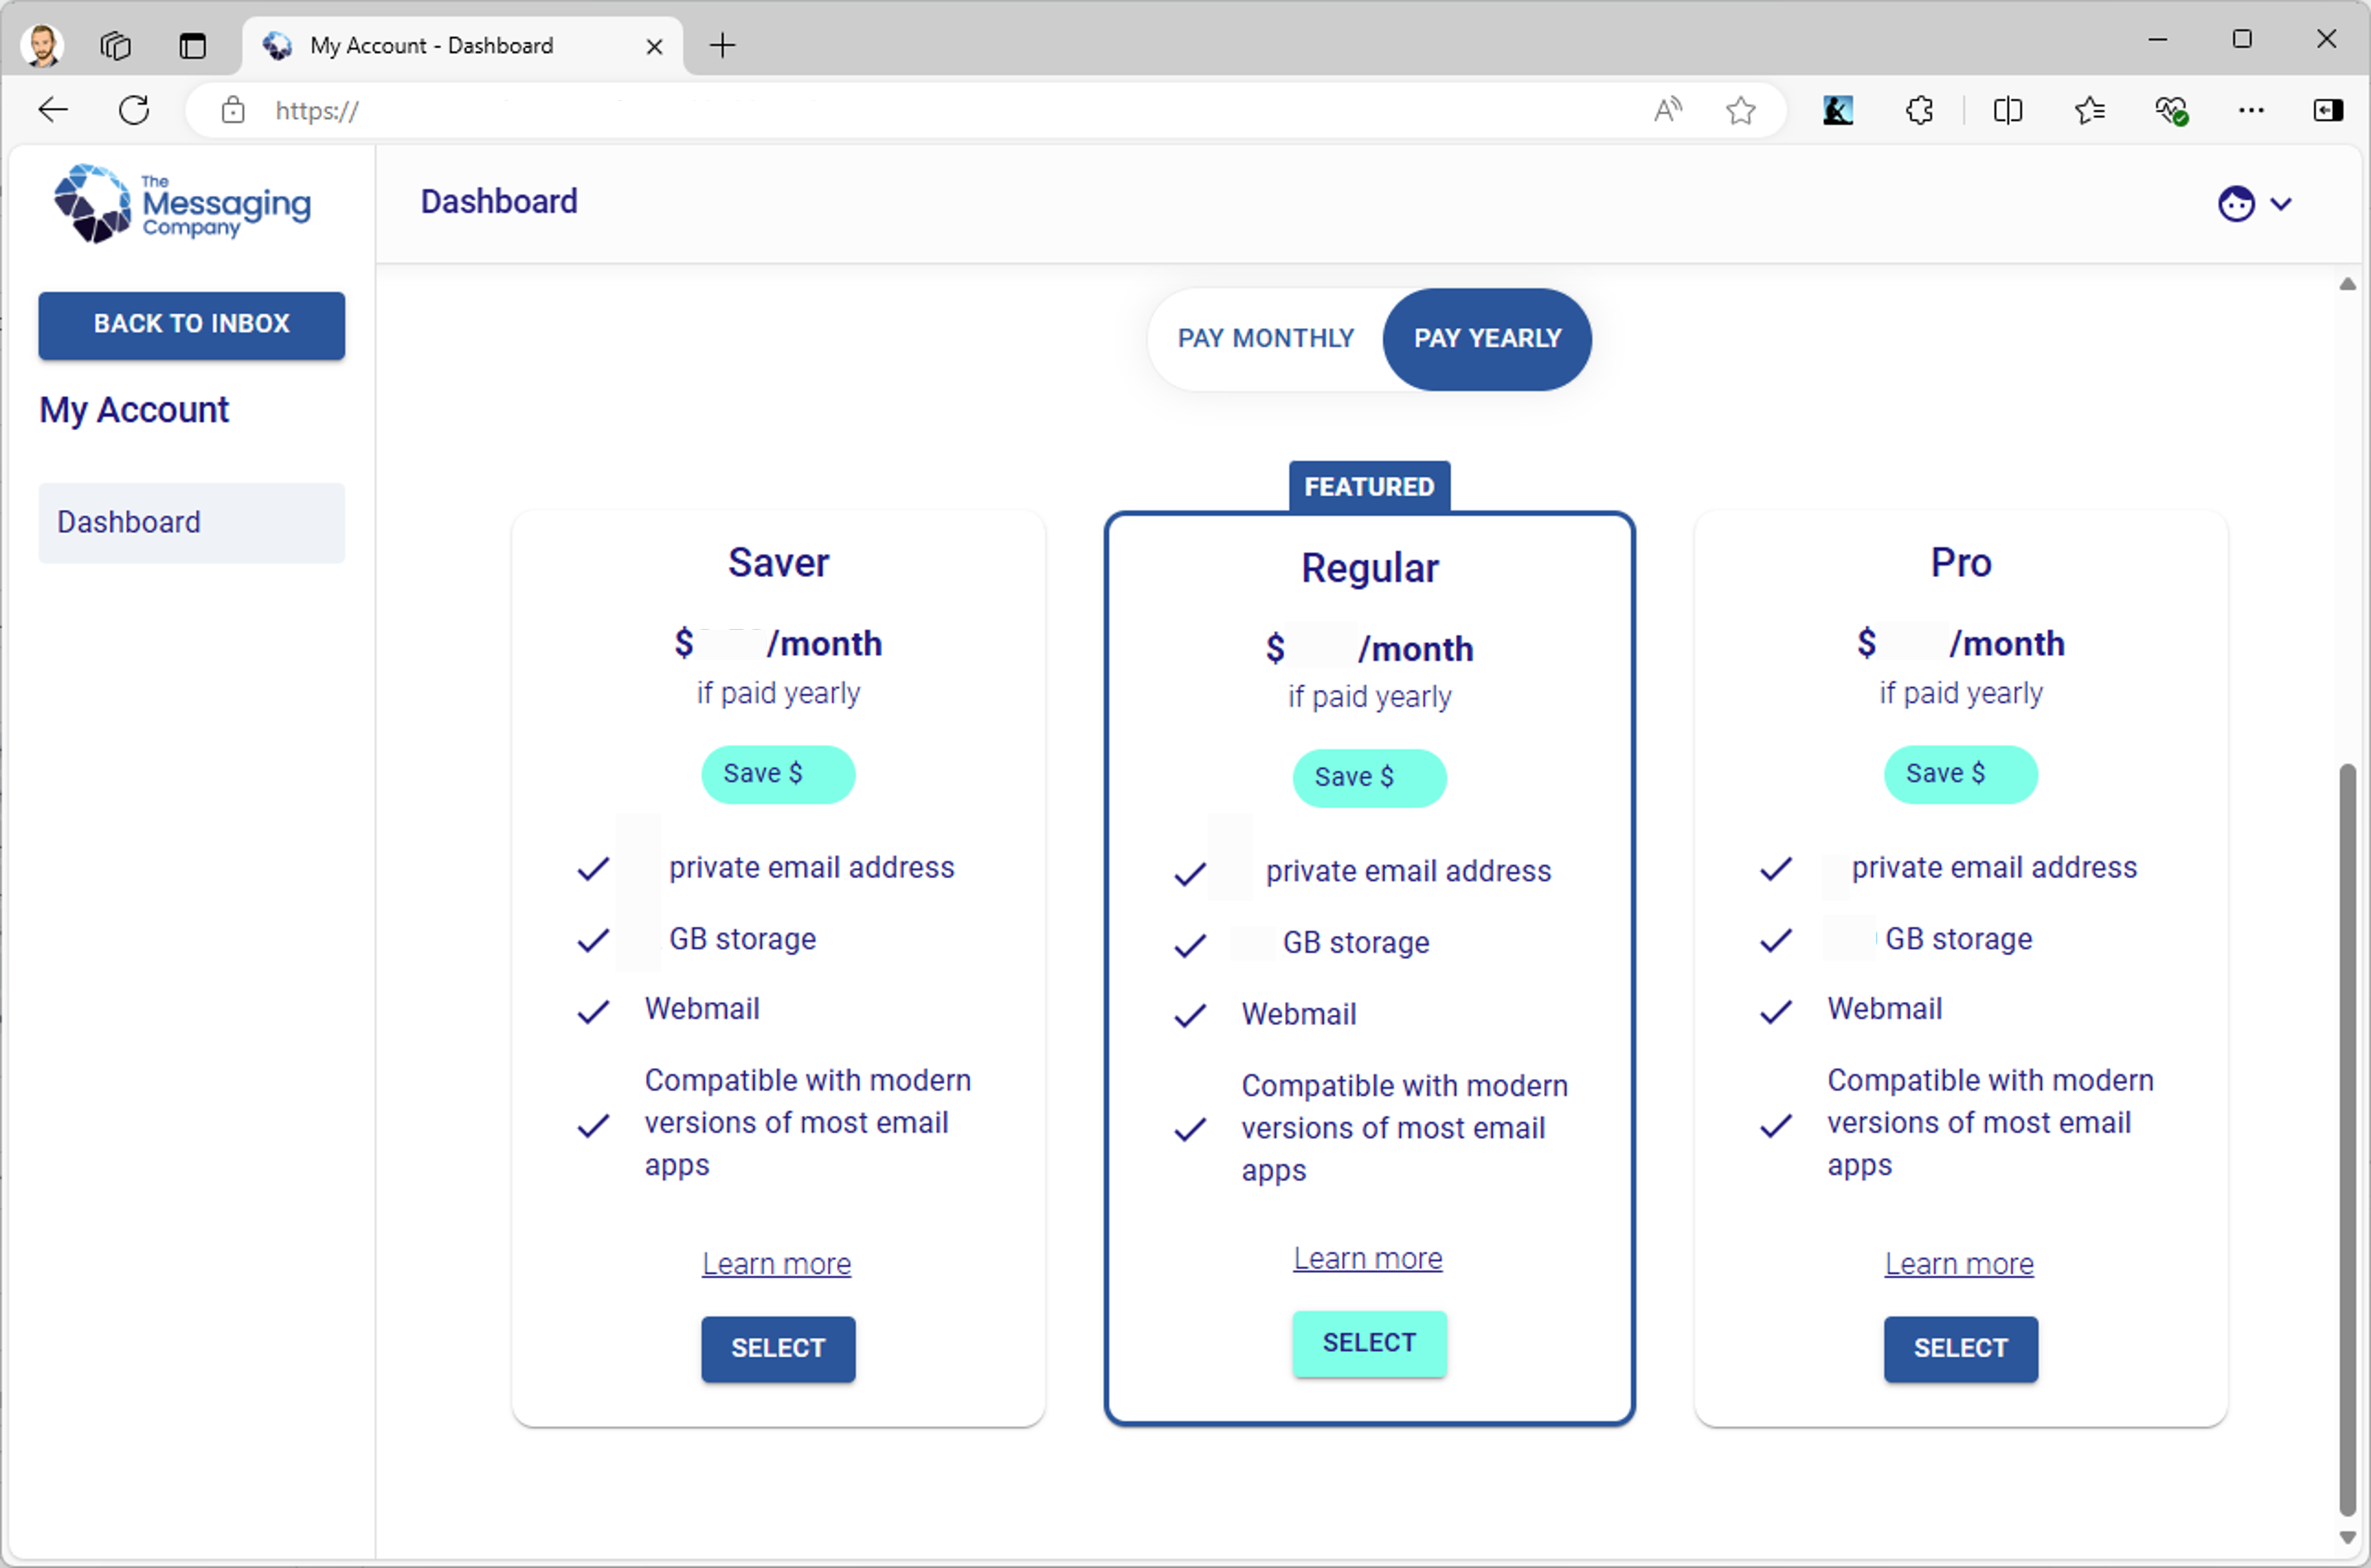The height and width of the screenshot is (1568, 2371).
Task: Minimize the browser window
Action: [2158, 40]
